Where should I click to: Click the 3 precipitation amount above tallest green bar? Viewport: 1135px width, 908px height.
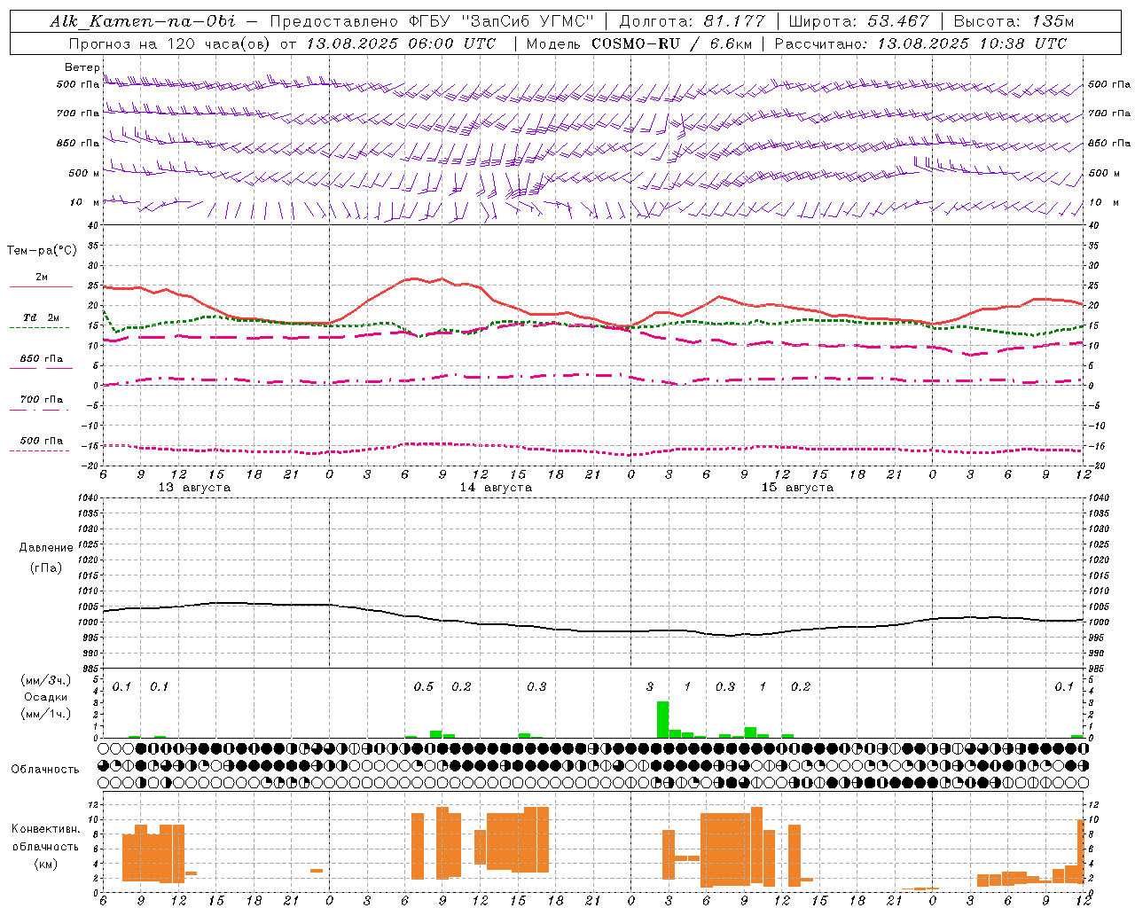pyautogui.click(x=650, y=687)
